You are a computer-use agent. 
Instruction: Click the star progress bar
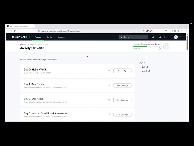[147, 46]
